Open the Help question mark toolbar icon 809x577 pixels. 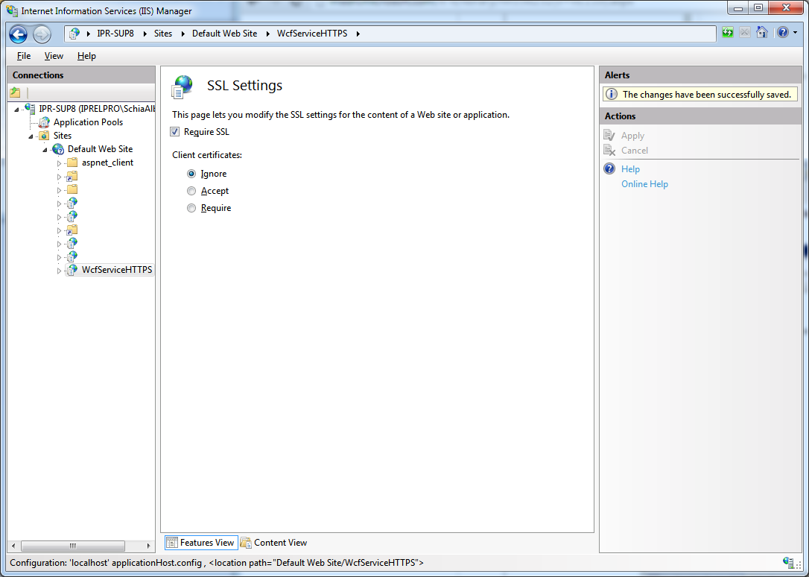click(x=783, y=33)
